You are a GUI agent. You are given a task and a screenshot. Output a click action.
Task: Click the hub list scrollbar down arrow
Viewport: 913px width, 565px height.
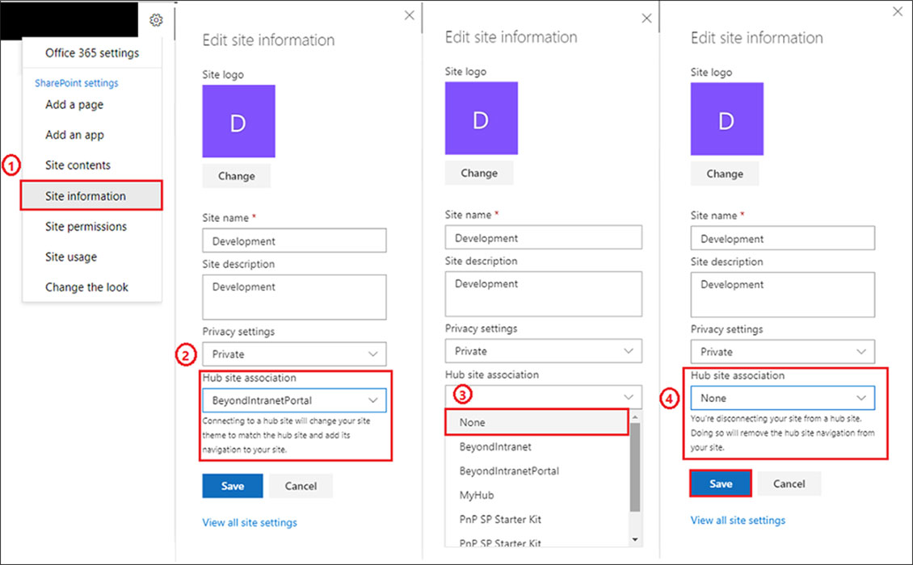pyautogui.click(x=635, y=538)
